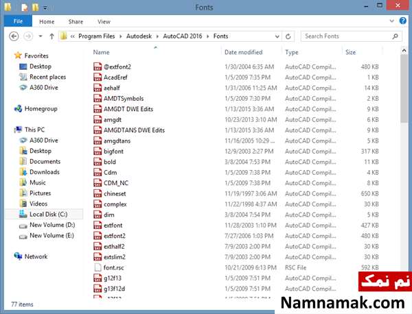Click the chevron before Program Files in path
Image resolution: width=412 pixels, height=314 pixels.
(x=73, y=36)
